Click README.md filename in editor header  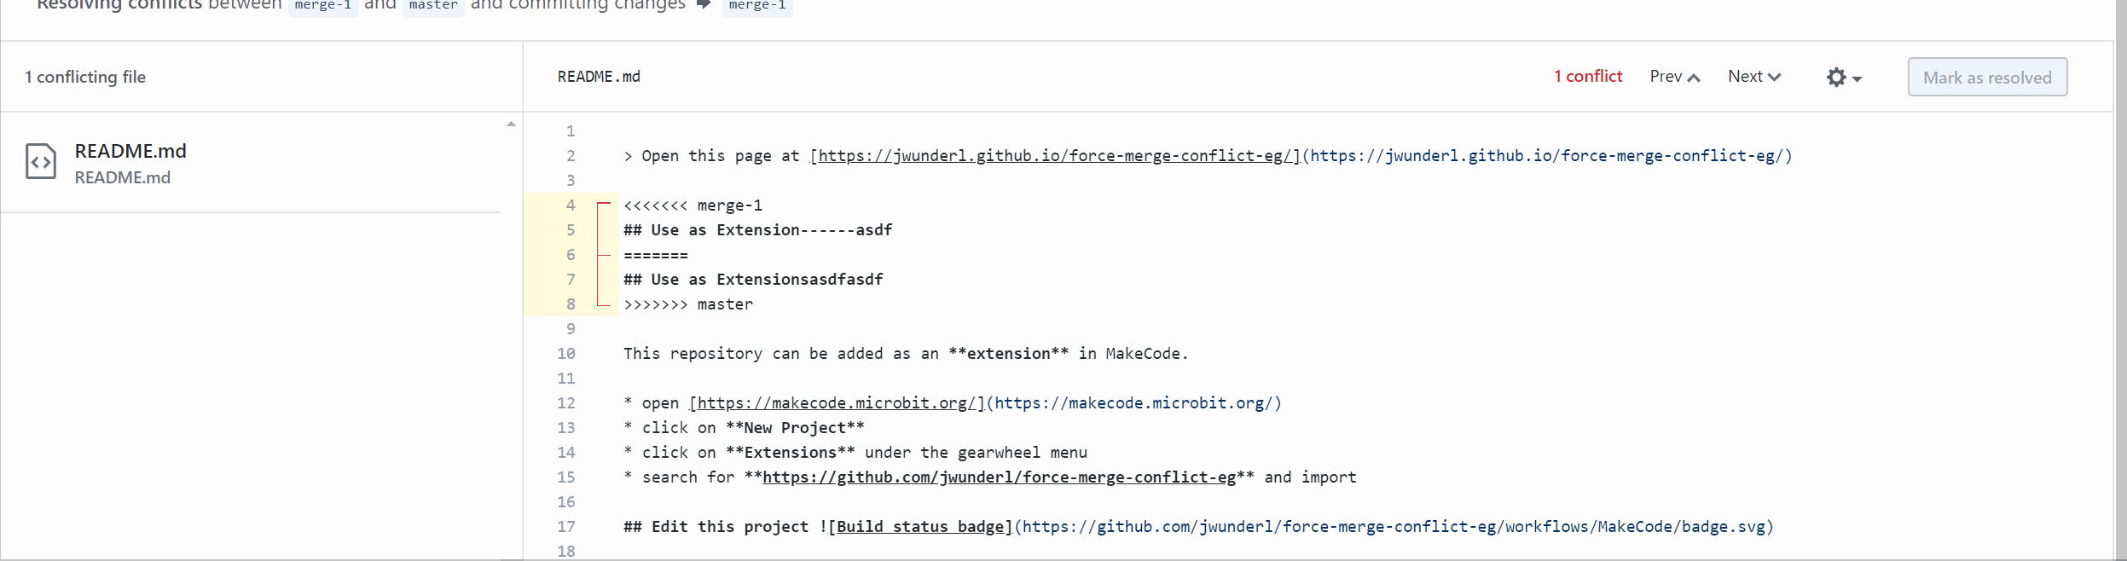coord(599,77)
